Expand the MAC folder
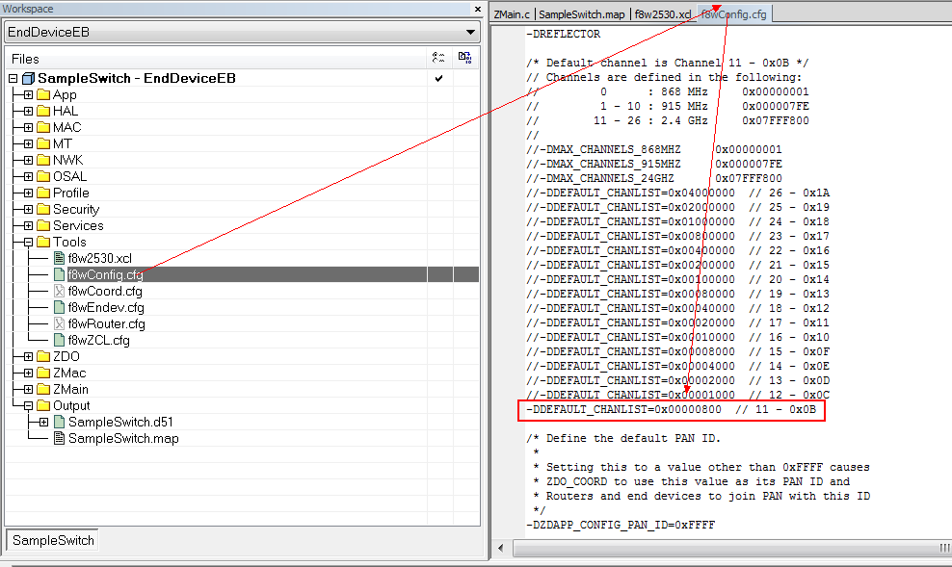 tap(29, 128)
